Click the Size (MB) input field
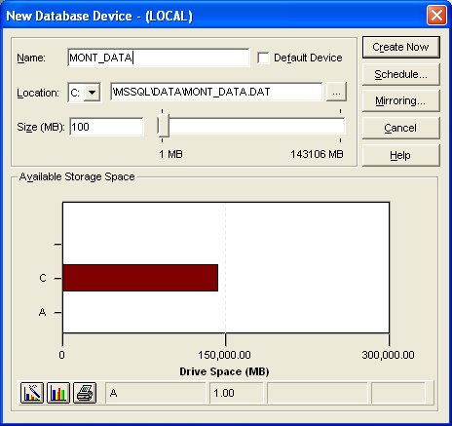 pyautogui.click(x=106, y=127)
